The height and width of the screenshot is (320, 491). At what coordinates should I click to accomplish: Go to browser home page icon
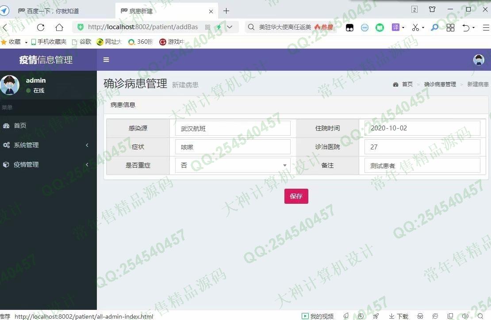click(x=59, y=27)
